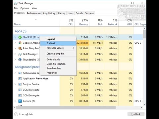The width and height of the screenshot is (159, 119).
Task: Click the horizontal scrollbar thumb
Action: [66, 107]
